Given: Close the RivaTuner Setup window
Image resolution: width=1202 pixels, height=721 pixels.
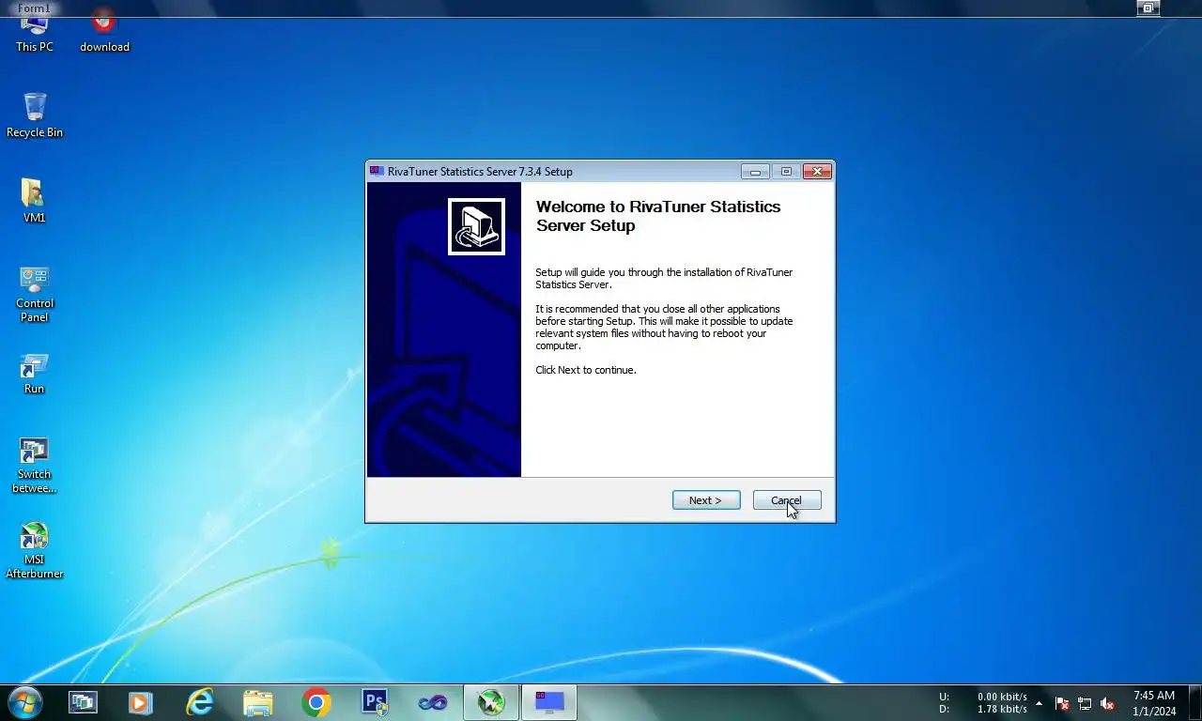Looking at the screenshot, I should [x=817, y=171].
